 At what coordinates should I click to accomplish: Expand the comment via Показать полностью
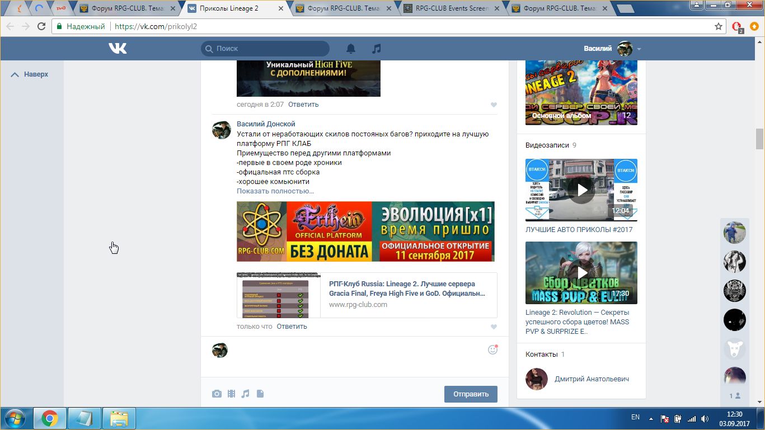tap(275, 191)
